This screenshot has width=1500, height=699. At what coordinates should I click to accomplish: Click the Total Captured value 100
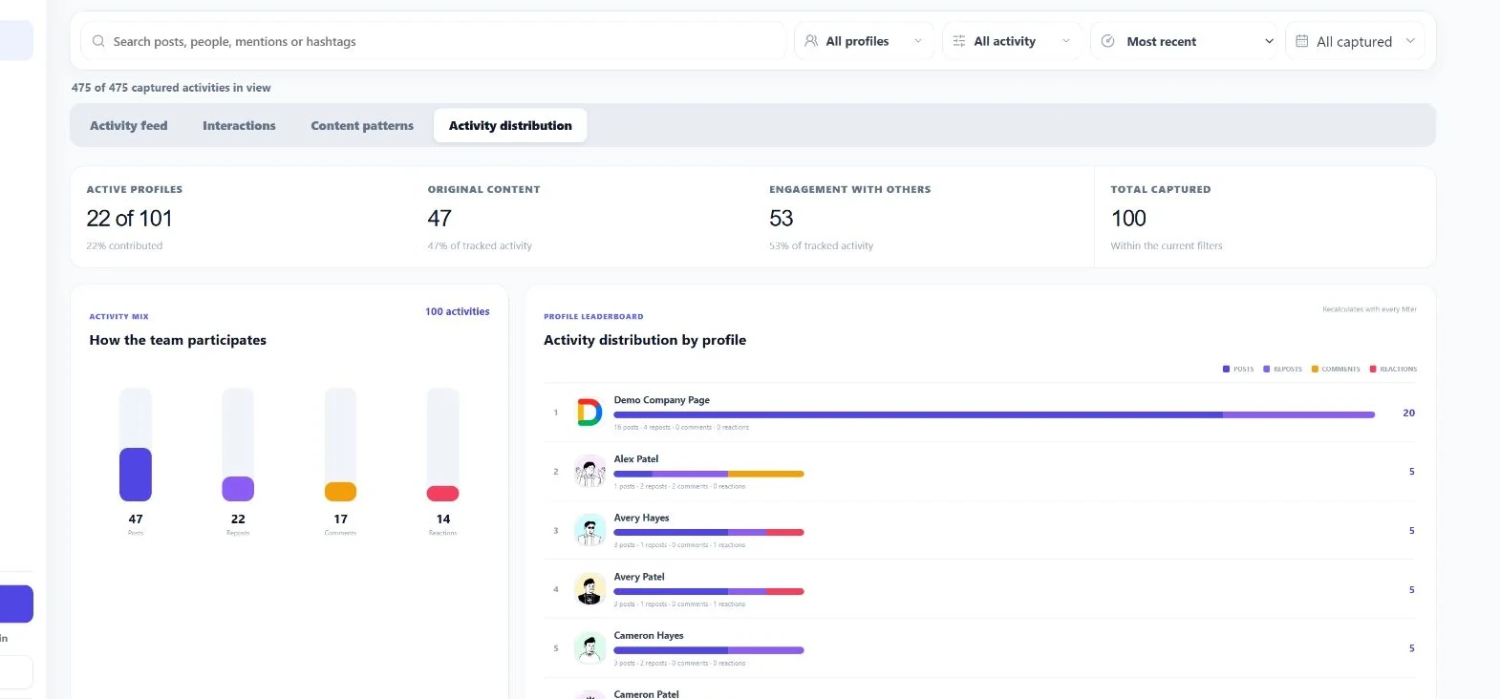tap(1128, 219)
